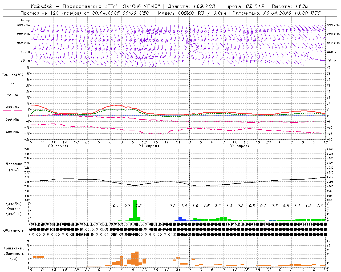Viewport: 341px width, 272px height.
Task: Click the 'Тем-ра(°C)' temperature panel label
Action: [13, 75]
